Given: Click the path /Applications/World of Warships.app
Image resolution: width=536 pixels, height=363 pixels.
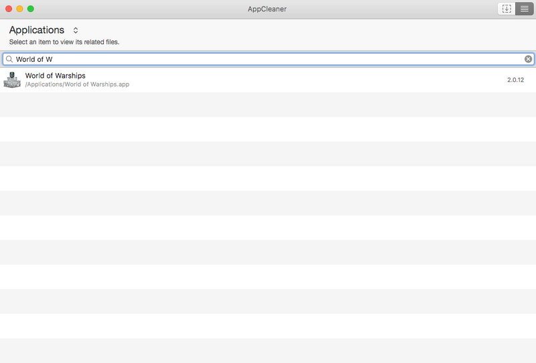Looking at the screenshot, I should [77, 85].
